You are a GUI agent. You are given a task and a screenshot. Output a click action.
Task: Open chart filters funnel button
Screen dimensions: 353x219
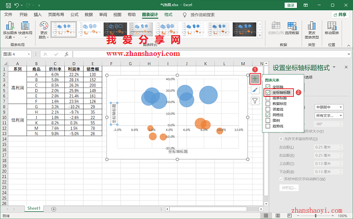coord(255,101)
